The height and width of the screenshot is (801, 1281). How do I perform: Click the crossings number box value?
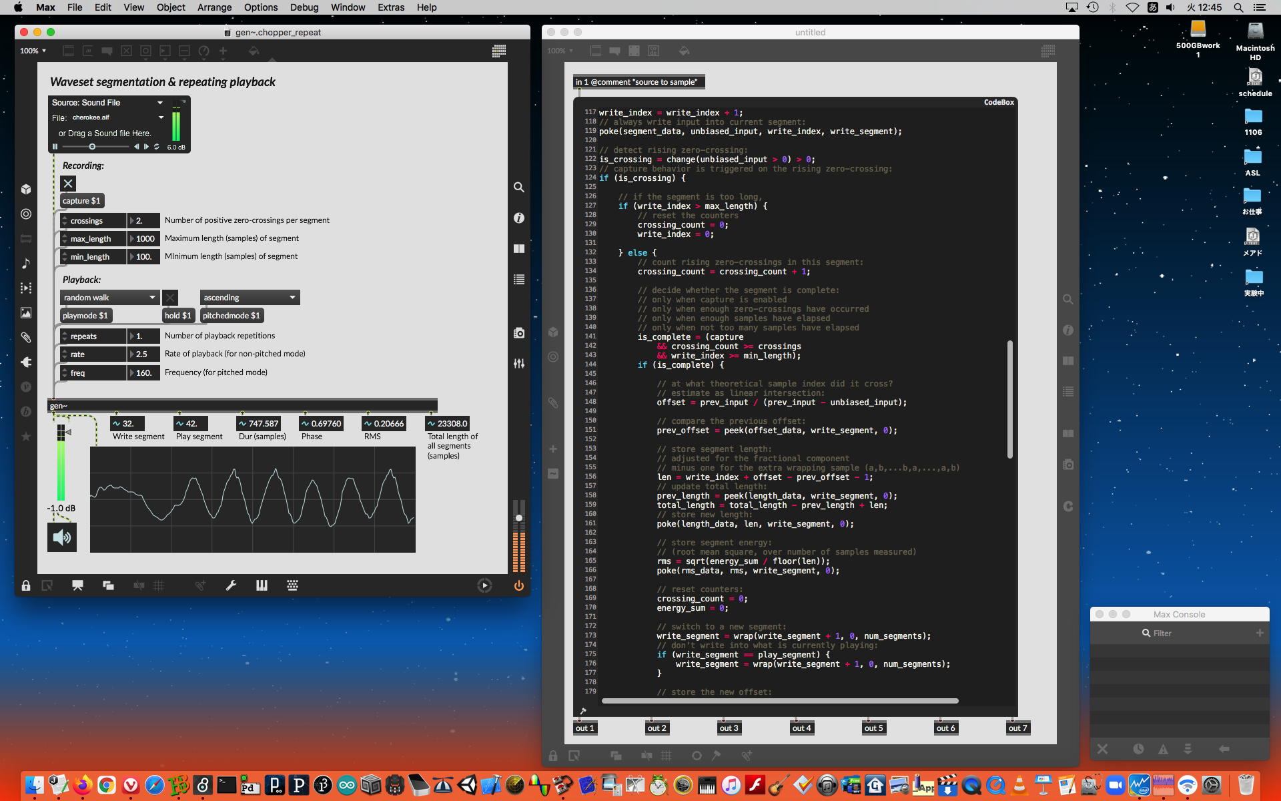click(145, 220)
